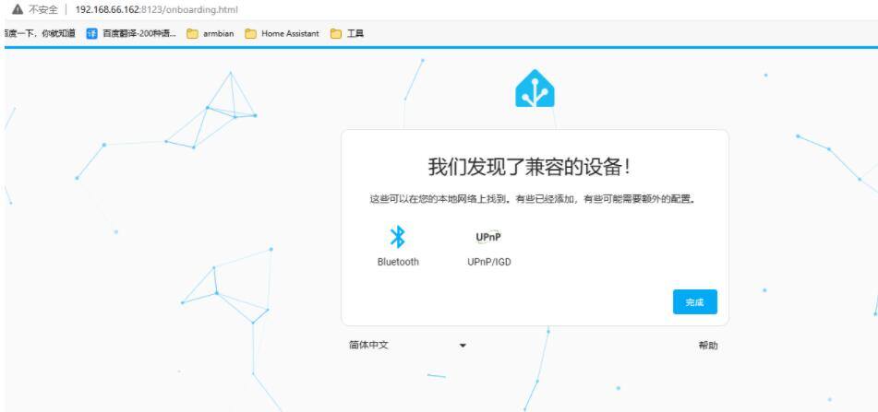Click the address bar URL field

point(156,10)
